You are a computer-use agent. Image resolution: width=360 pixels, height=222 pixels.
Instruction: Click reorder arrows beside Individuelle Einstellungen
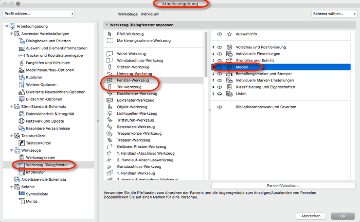(x=213, y=54)
